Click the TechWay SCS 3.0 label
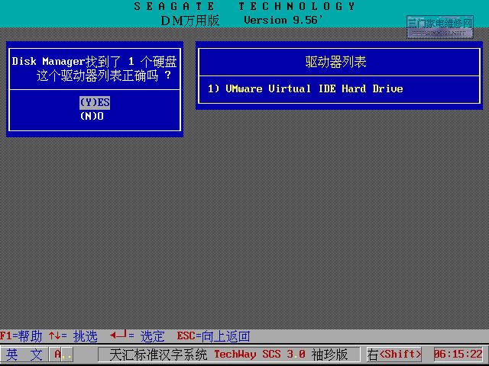 tap(260, 355)
